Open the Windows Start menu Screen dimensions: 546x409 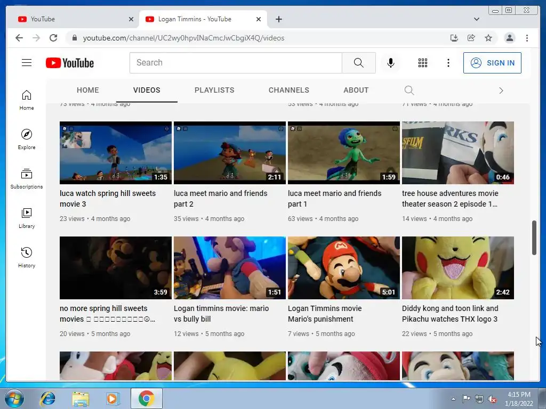click(14, 398)
